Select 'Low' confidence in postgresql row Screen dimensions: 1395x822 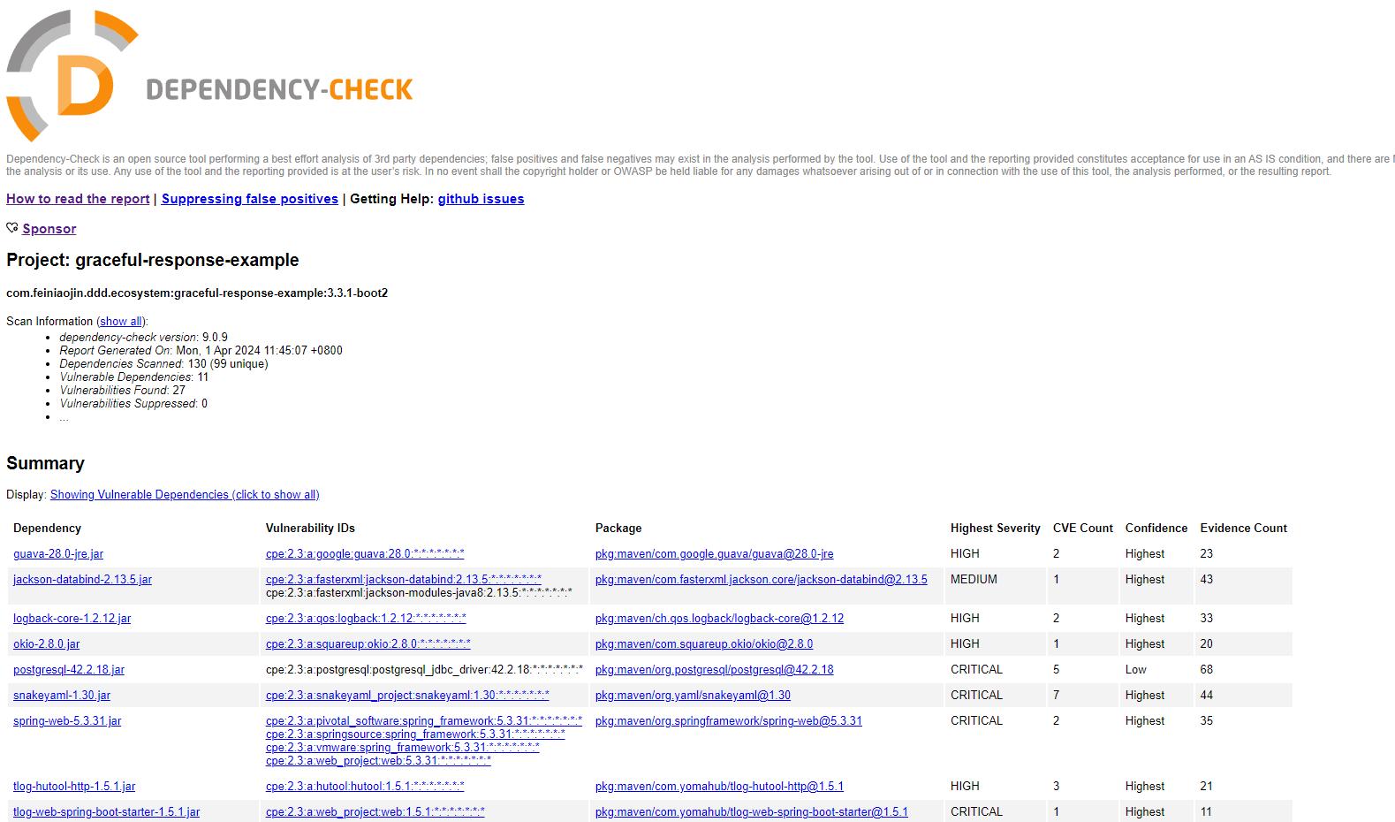click(1135, 670)
